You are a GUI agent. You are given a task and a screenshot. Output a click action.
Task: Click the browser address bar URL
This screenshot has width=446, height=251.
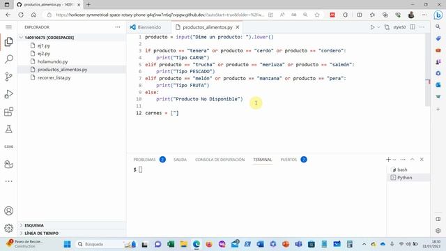coord(160,15)
